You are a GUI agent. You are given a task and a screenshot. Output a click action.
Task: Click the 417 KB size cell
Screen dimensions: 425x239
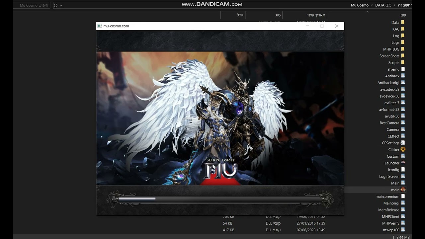[x=228, y=230]
